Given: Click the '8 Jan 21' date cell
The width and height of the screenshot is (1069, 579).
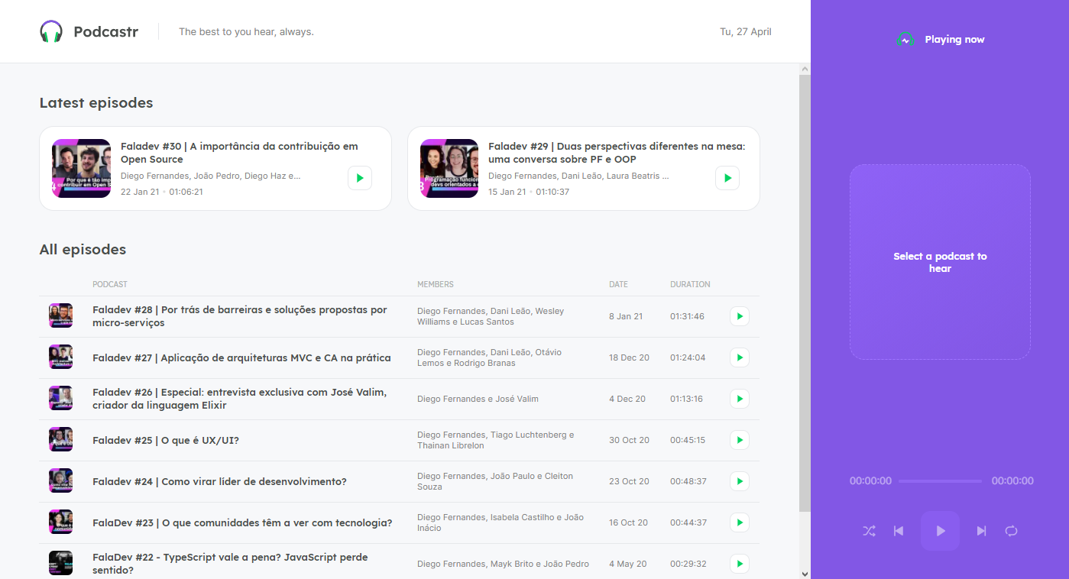Looking at the screenshot, I should [x=626, y=316].
